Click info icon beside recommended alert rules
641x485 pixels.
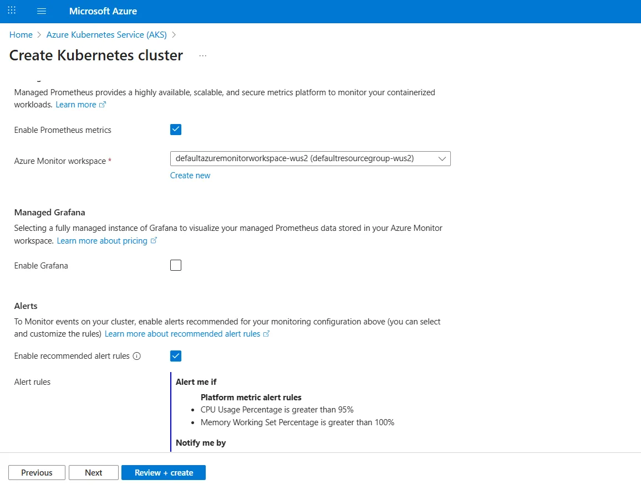pyautogui.click(x=137, y=356)
